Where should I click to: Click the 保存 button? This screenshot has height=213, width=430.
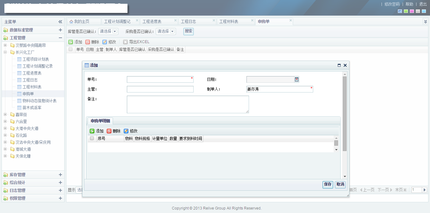pos(328,184)
